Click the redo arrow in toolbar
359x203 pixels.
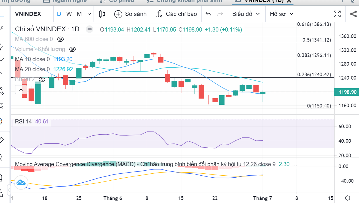(220, 14)
